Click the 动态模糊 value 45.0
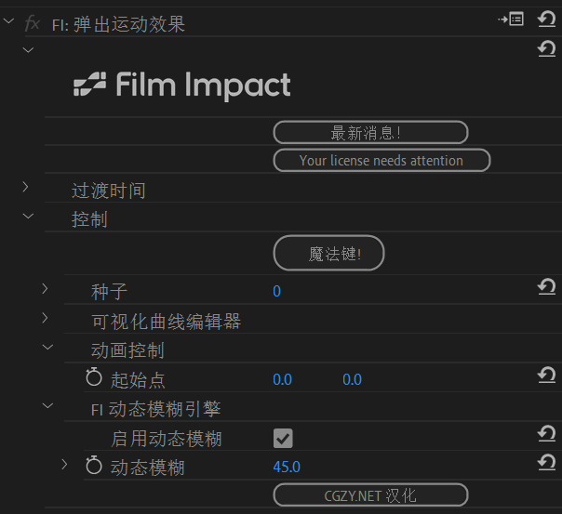The height and width of the screenshot is (514, 562). 287,467
